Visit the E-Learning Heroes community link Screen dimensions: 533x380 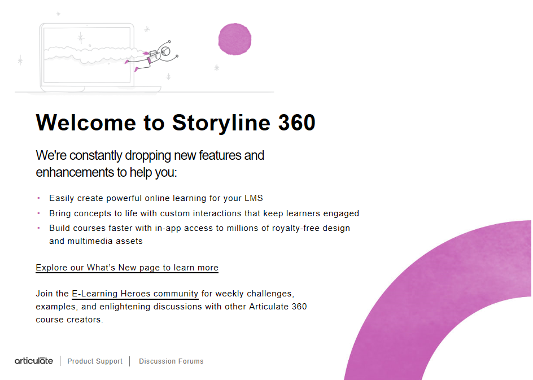(x=135, y=294)
